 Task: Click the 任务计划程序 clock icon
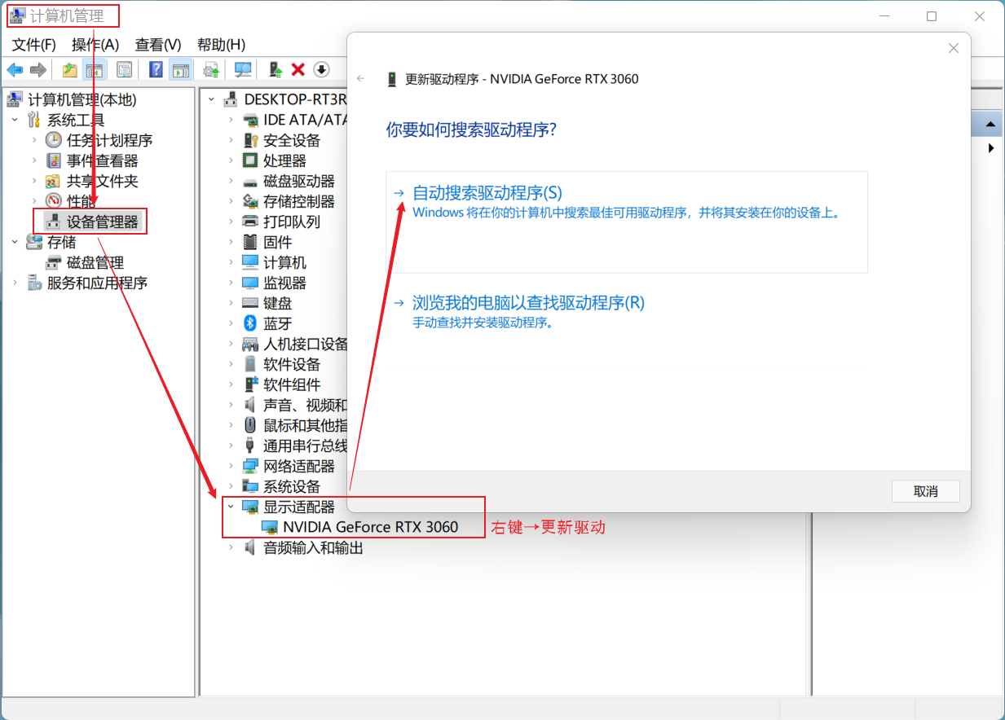(x=54, y=140)
